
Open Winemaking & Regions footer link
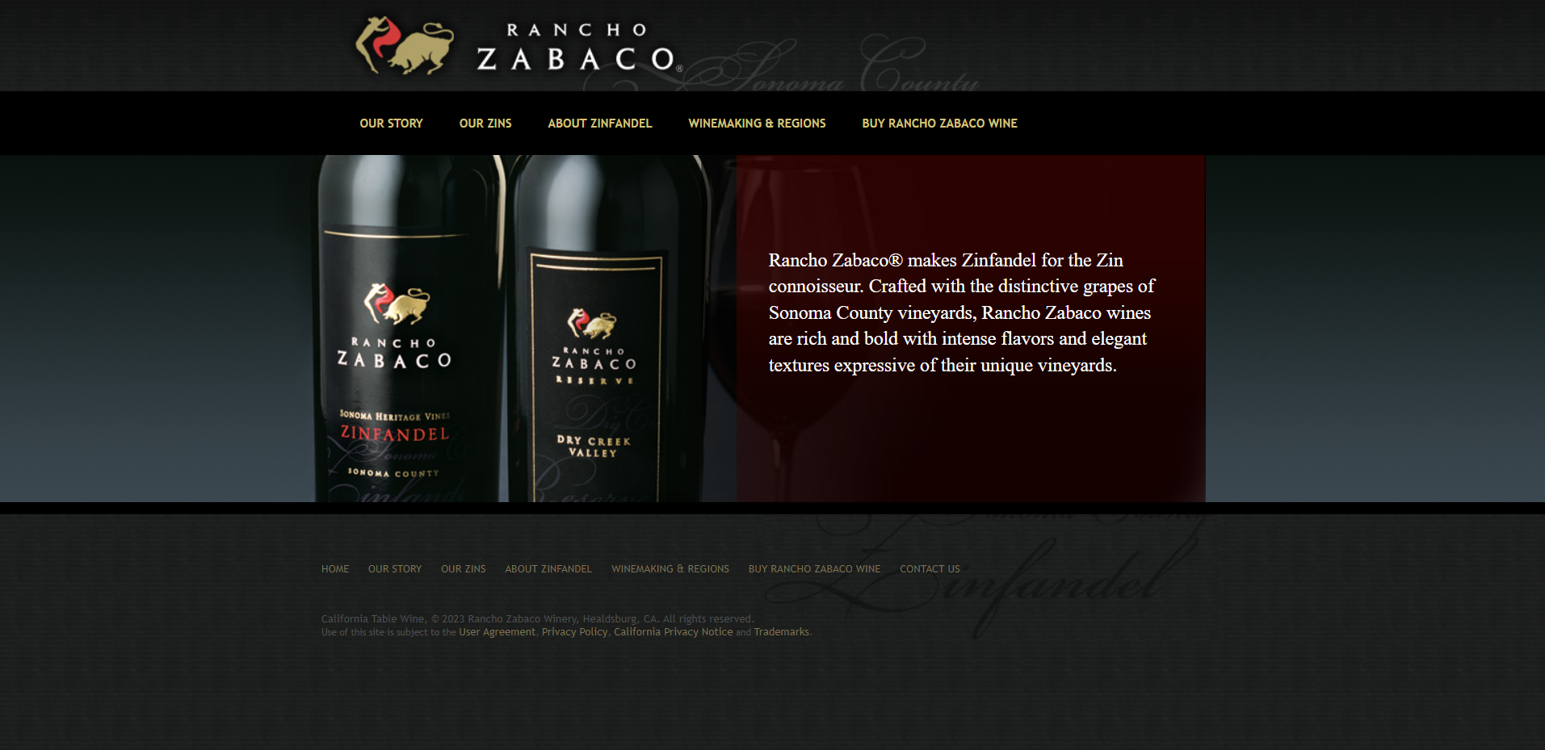click(x=670, y=569)
